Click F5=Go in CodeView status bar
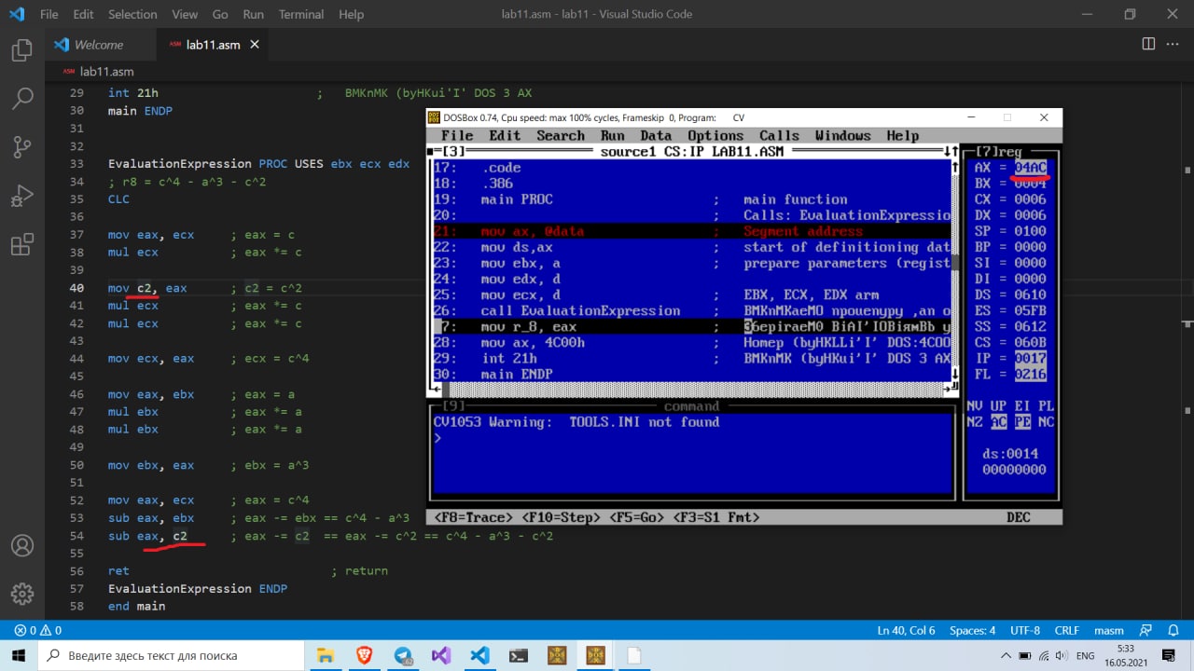Viewport: 1194px width, 671px height. click(638, 516)
